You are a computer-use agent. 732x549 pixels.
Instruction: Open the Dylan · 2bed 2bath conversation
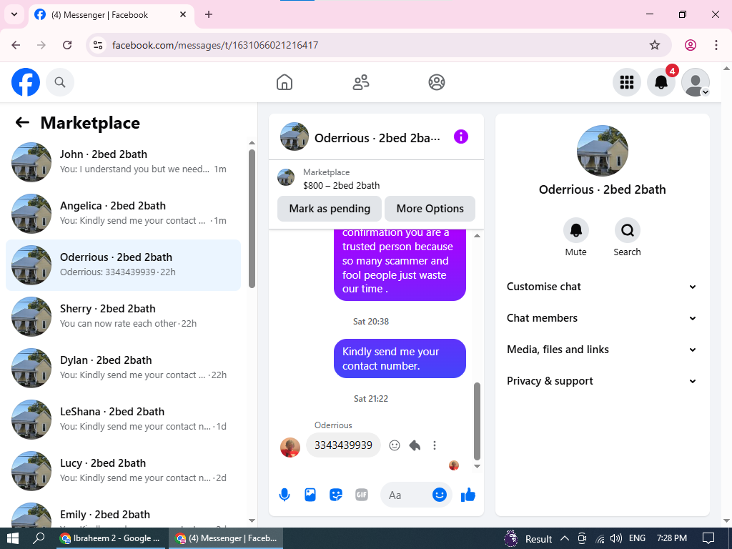coord(123,368)
